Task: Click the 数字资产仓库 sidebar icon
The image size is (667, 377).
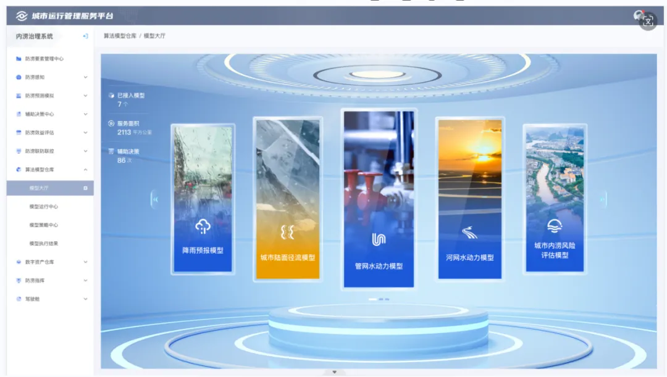Action: (x=19, y=262)
